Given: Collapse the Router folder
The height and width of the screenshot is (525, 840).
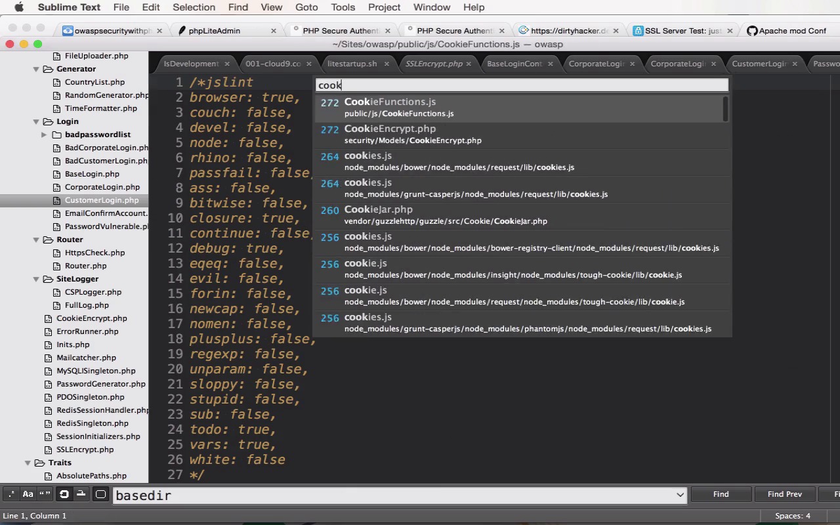Looking at the screenshot, I should click(36, 240).
